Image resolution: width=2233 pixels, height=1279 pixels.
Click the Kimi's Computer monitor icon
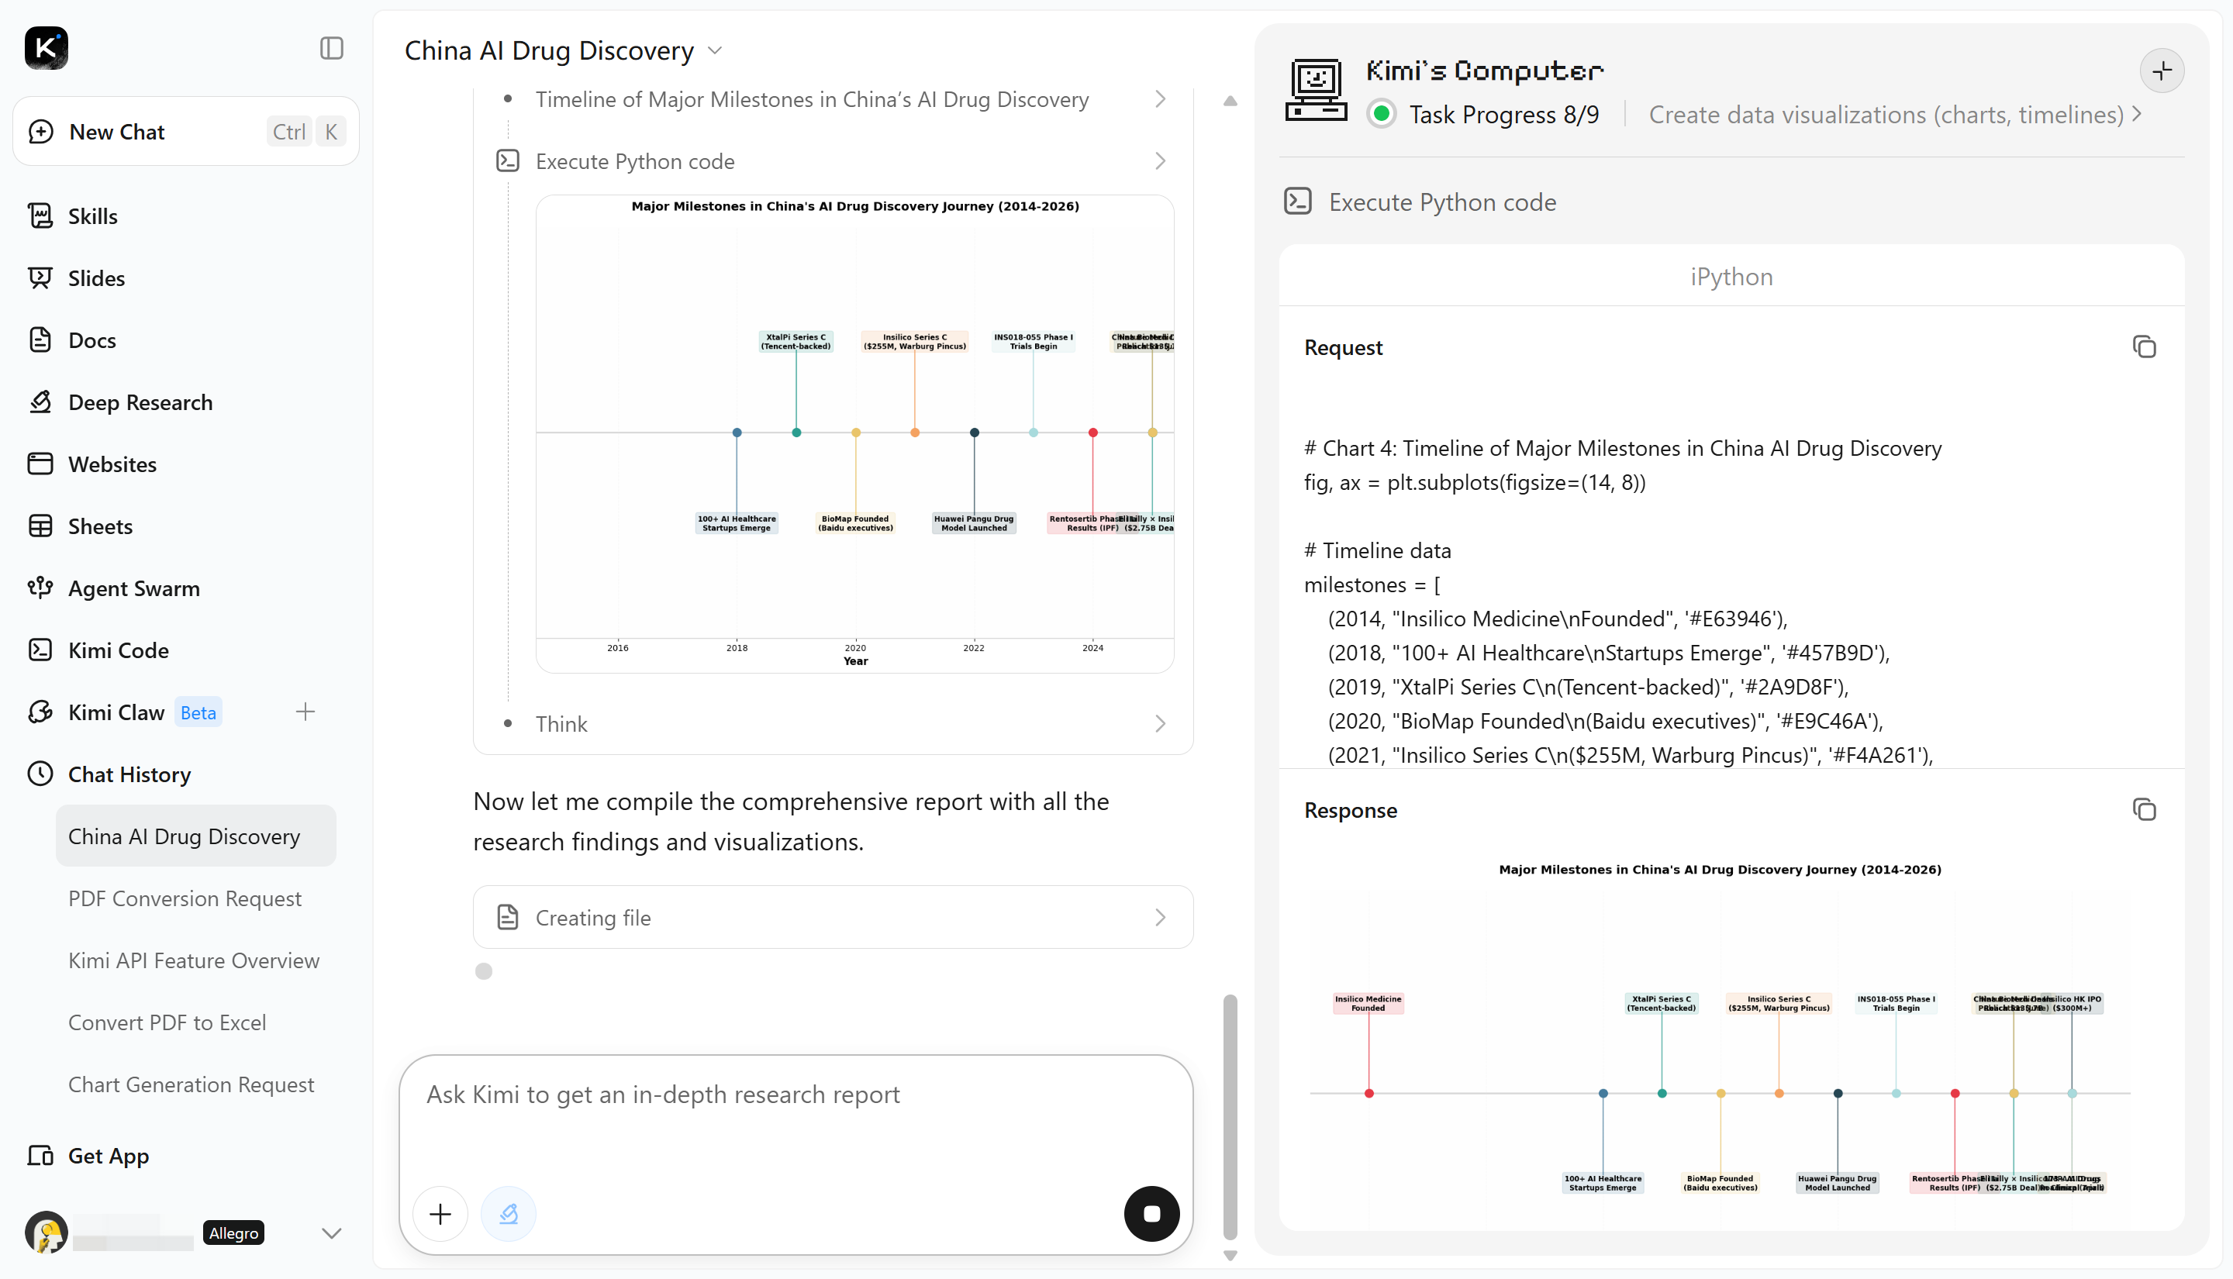tap(1316, 91)
